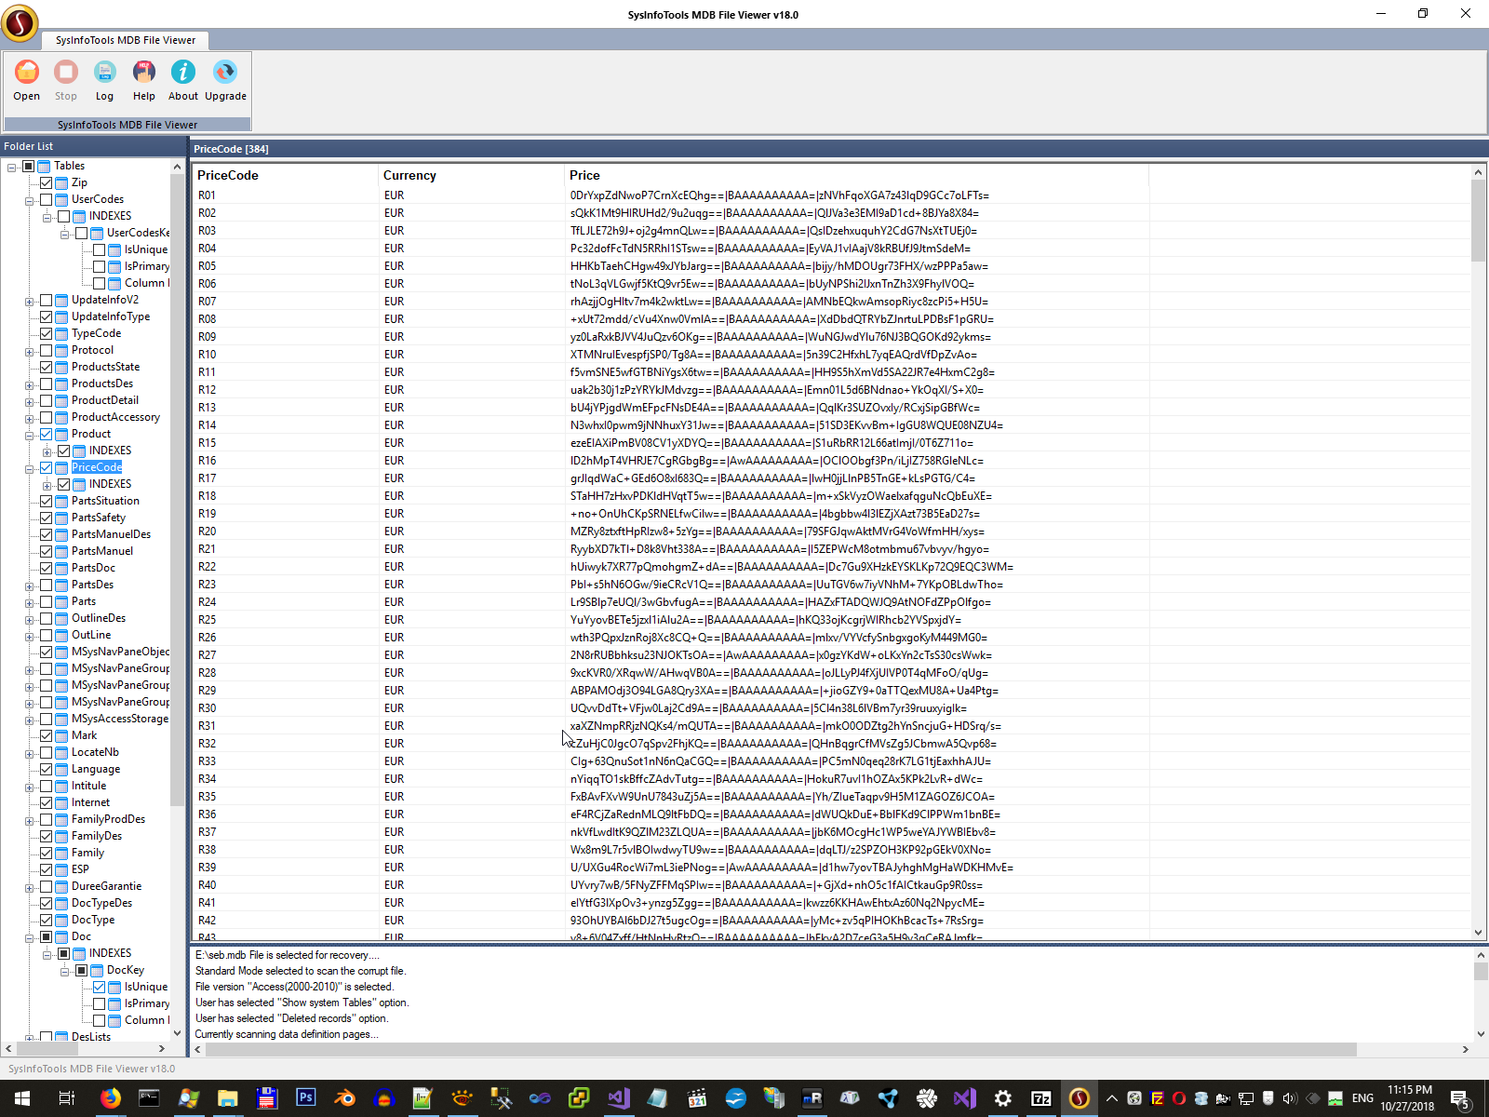The image size is (1489, 1117).
Task: Click the SysInfoTools logo in the title bar
Action: [x=20, y=22]
